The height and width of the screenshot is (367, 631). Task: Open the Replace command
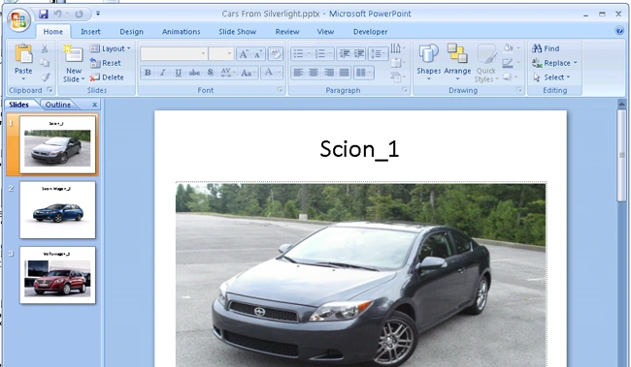tap(554, 63)
